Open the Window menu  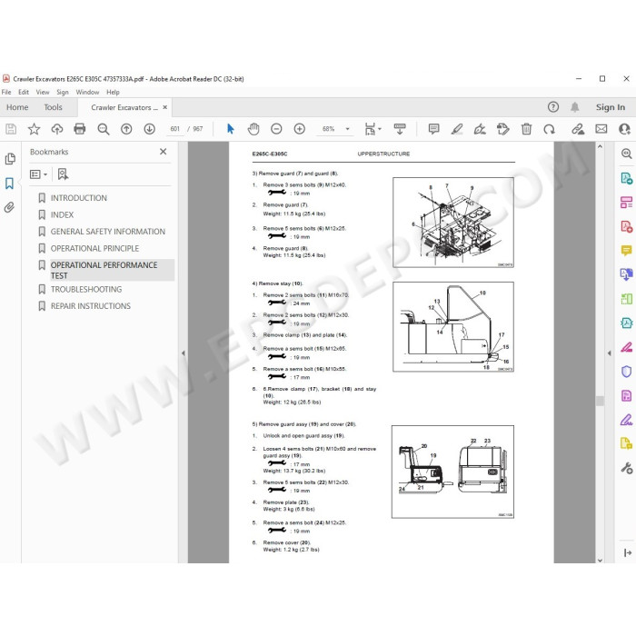tap(87, 92)
